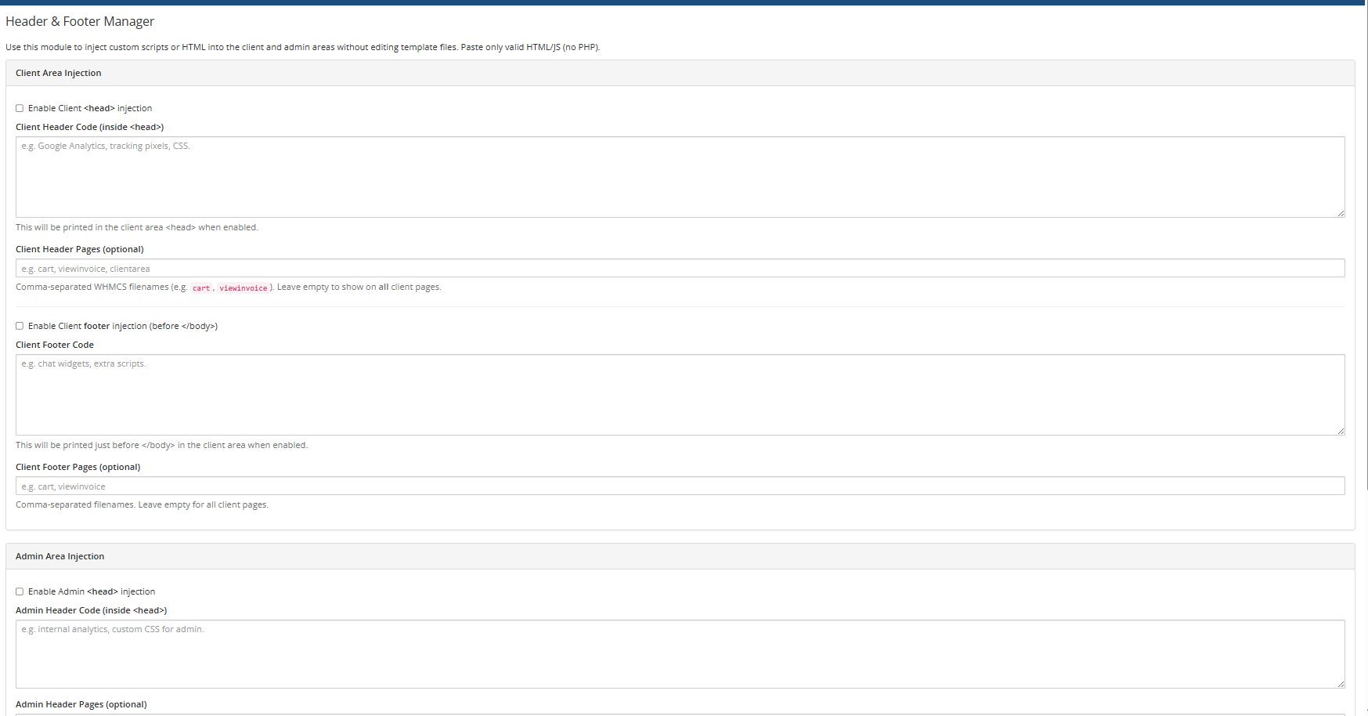Click the "Client Footer Pages (optional)" label

pos(78,468)
